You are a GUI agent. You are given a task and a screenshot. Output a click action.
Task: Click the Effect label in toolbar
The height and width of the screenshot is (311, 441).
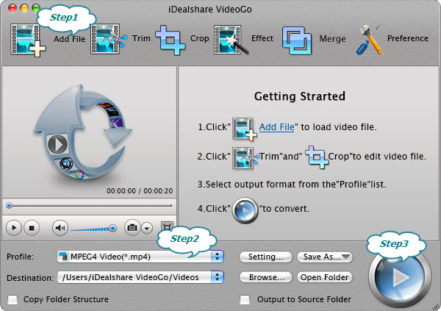click(x=262, y=38)
